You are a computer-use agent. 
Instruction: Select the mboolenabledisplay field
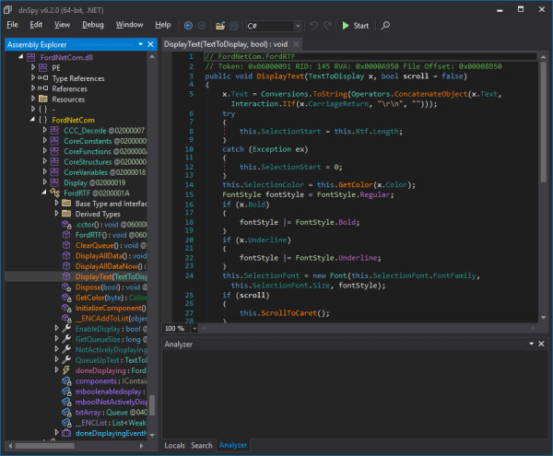tap(110, 392)
